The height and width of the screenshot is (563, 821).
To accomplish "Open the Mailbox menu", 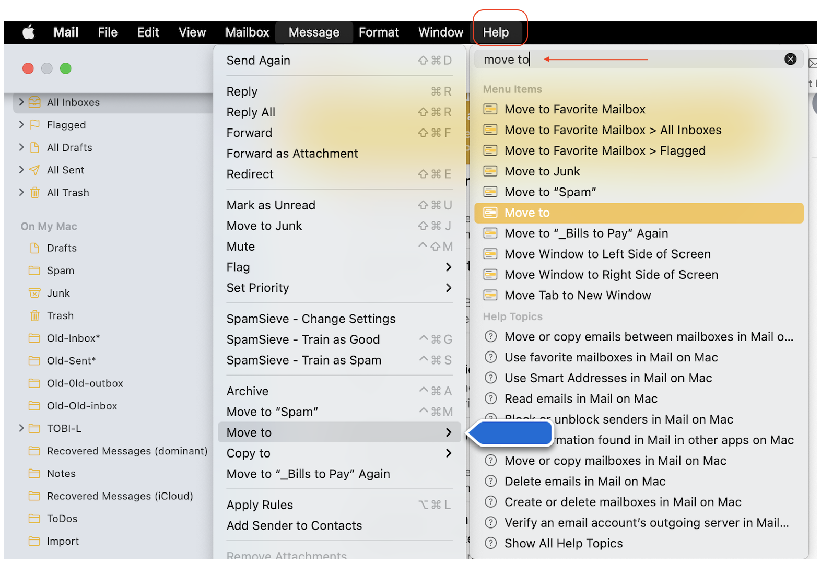I will tap(247, 32).
